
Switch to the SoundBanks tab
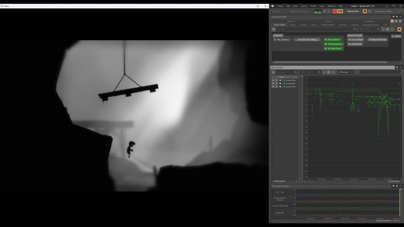pos(369,21)
